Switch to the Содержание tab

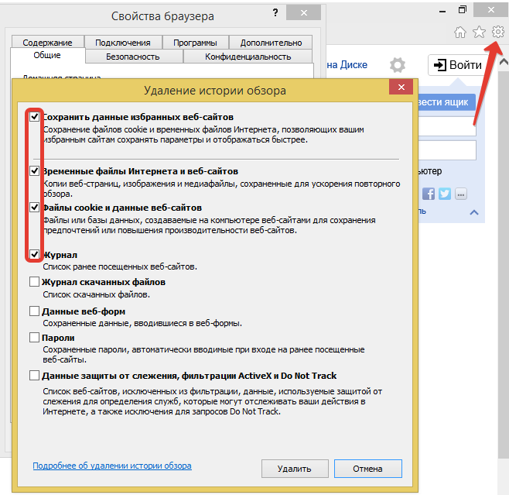[x=48, y=43]
